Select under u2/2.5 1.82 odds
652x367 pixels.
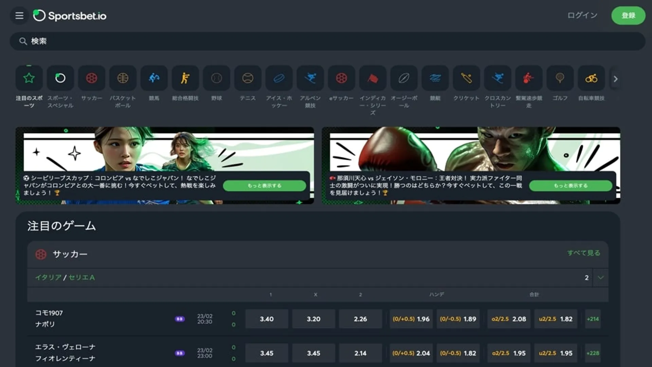[556, 319]
